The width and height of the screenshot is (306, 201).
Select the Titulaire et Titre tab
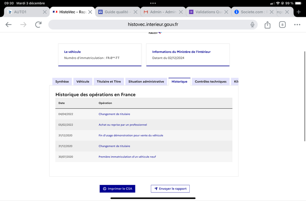coord(109,82)
